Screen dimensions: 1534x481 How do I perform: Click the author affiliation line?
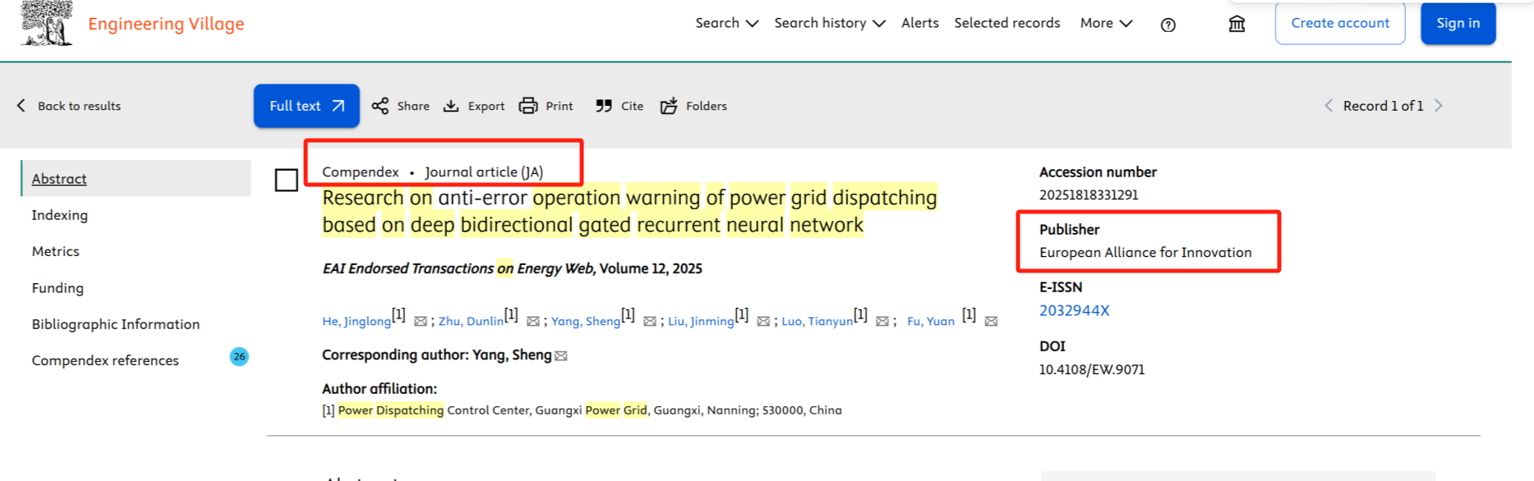tap(582, 410)
